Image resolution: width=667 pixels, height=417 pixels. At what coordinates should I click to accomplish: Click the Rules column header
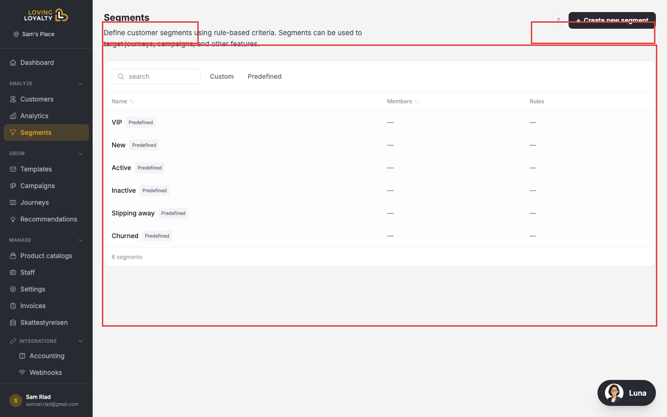[x=537, y=101]
